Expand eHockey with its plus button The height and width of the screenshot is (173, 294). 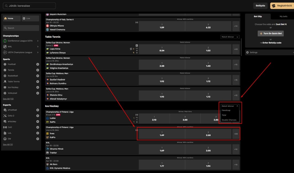[38, 121]
